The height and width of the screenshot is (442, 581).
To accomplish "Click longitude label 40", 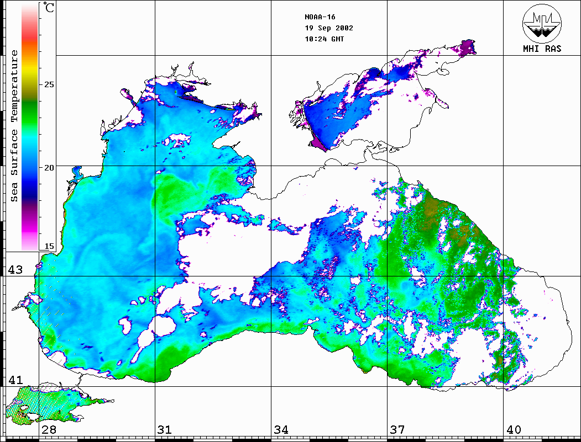I will [x=514, y=429].
